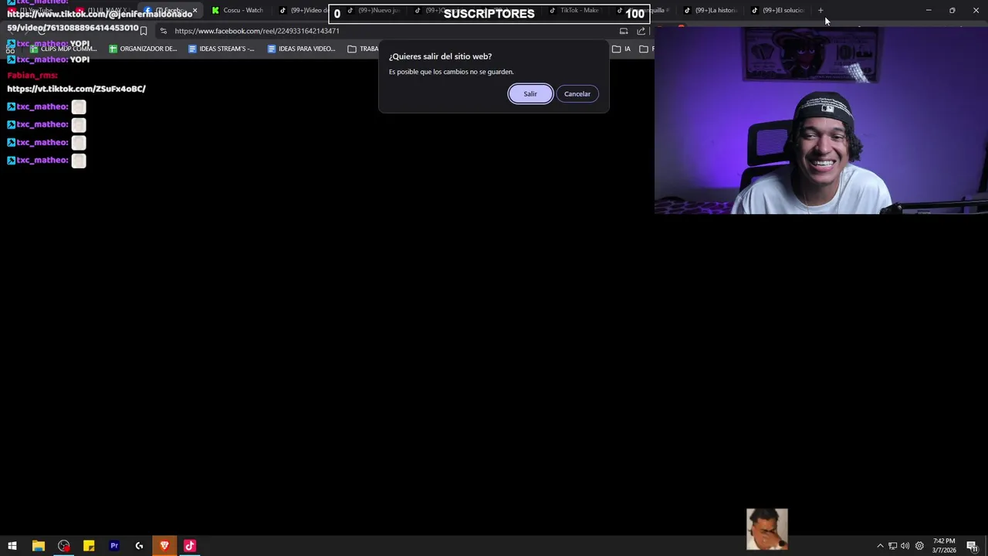Open Logitech G HUB from taskbar
Viewport: 988px width, 556px height.
click(x=139, y=546)
